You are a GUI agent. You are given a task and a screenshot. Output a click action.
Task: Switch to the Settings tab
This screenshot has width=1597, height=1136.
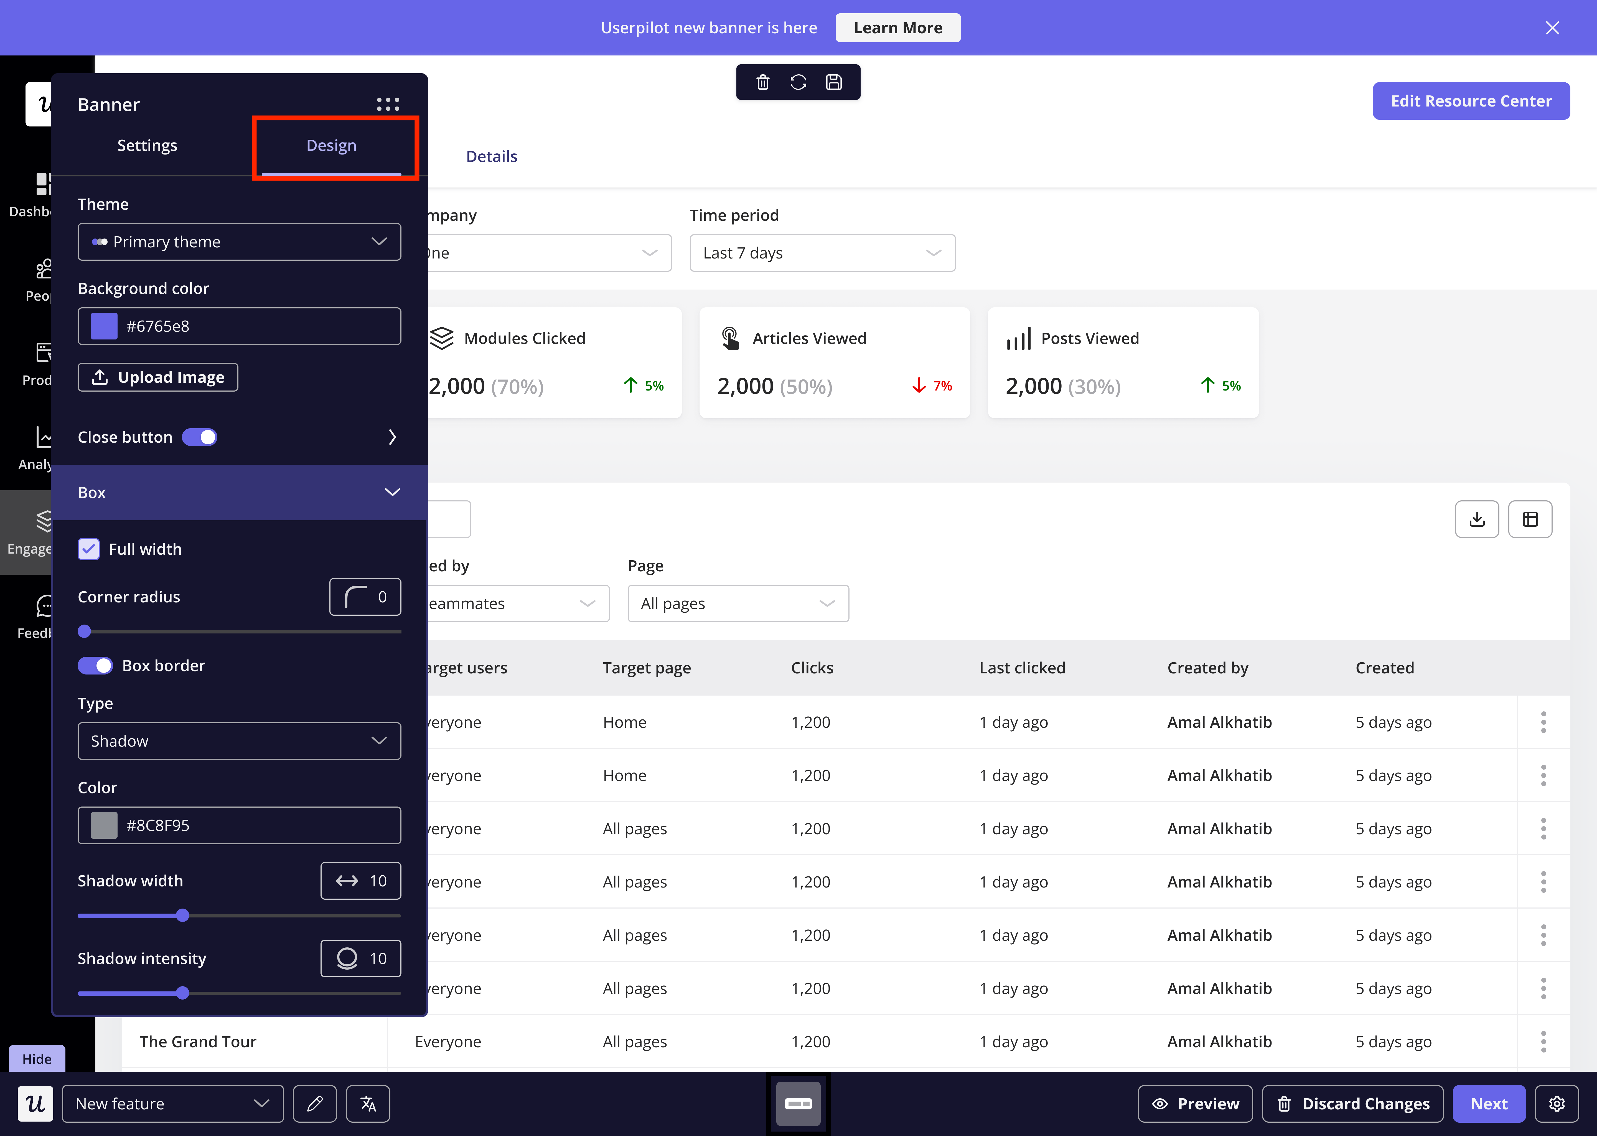point(147,146)
